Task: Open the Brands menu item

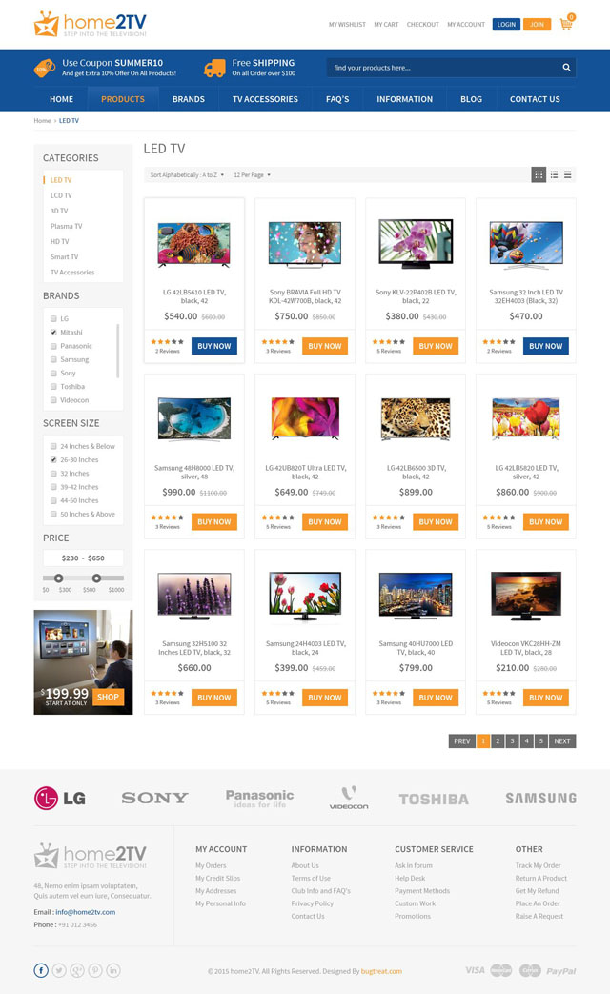Action: 189,99
